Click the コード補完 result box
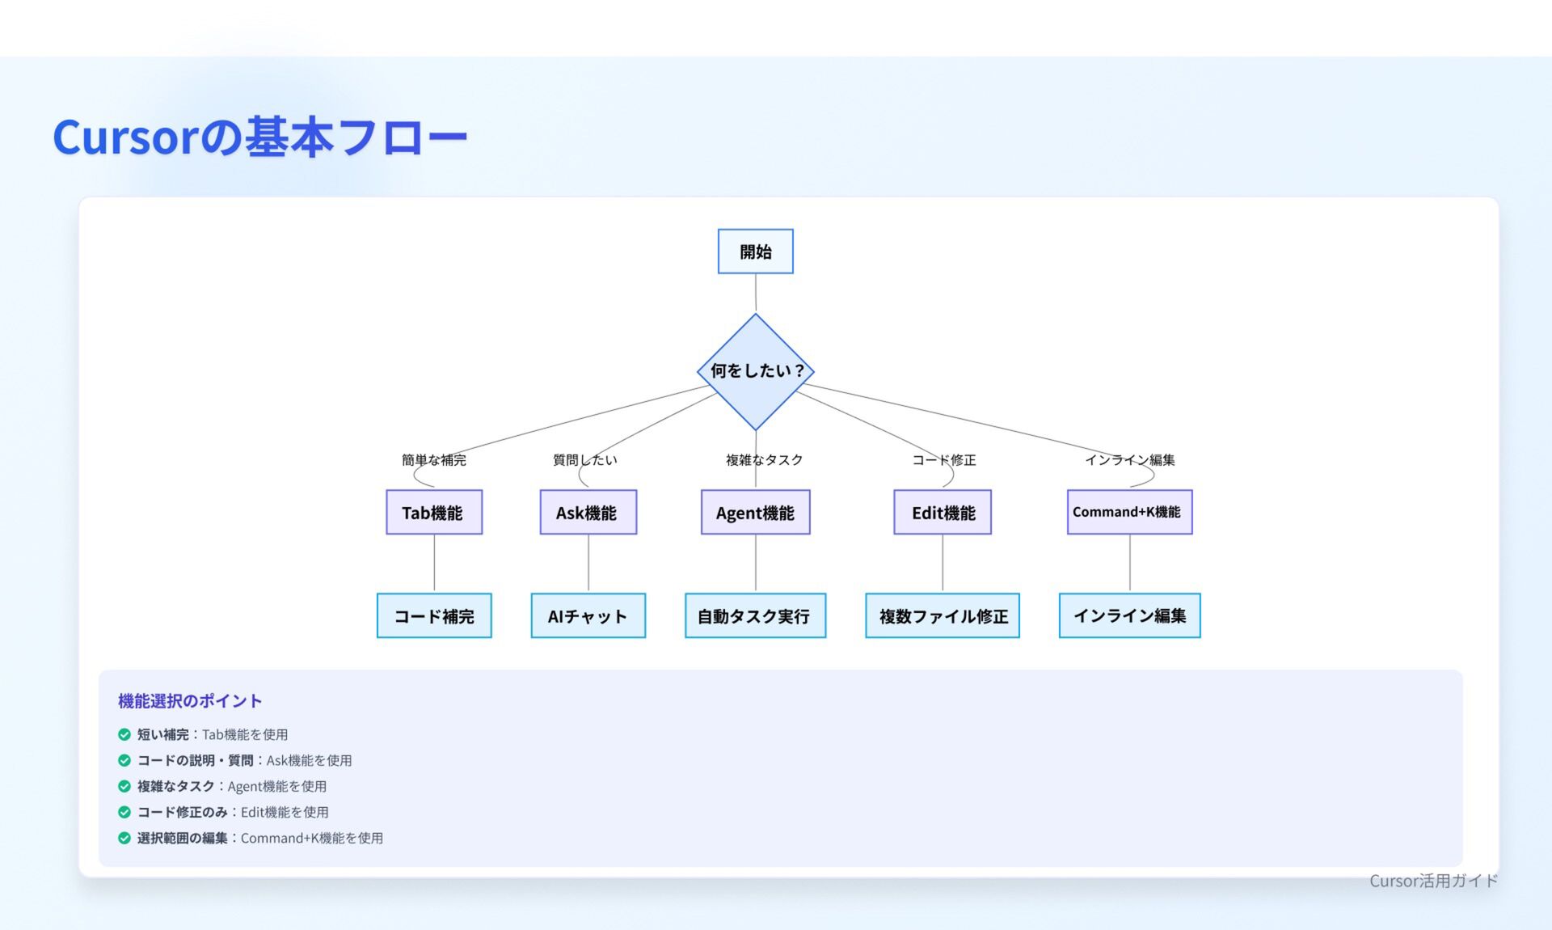This screenshot has height=930, width=1552. click(x=434, y=615)
